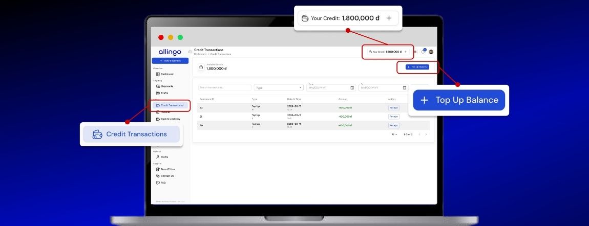Open the Shipments sidebar item
589x226 pixels.
click(164, 86)
